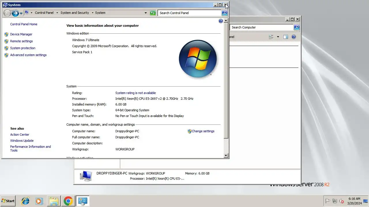369x207 pixels.
Task: Click System and Security breadcrumb
Action: click(x=75, y=13)
